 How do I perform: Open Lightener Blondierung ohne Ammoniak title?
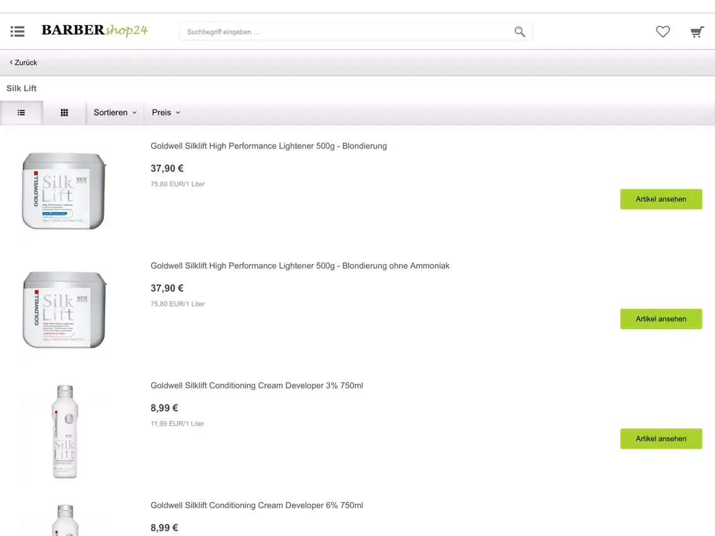point(300,265)
